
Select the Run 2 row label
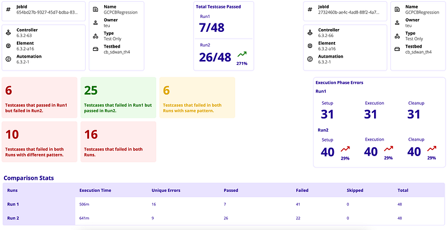[13, 218]
